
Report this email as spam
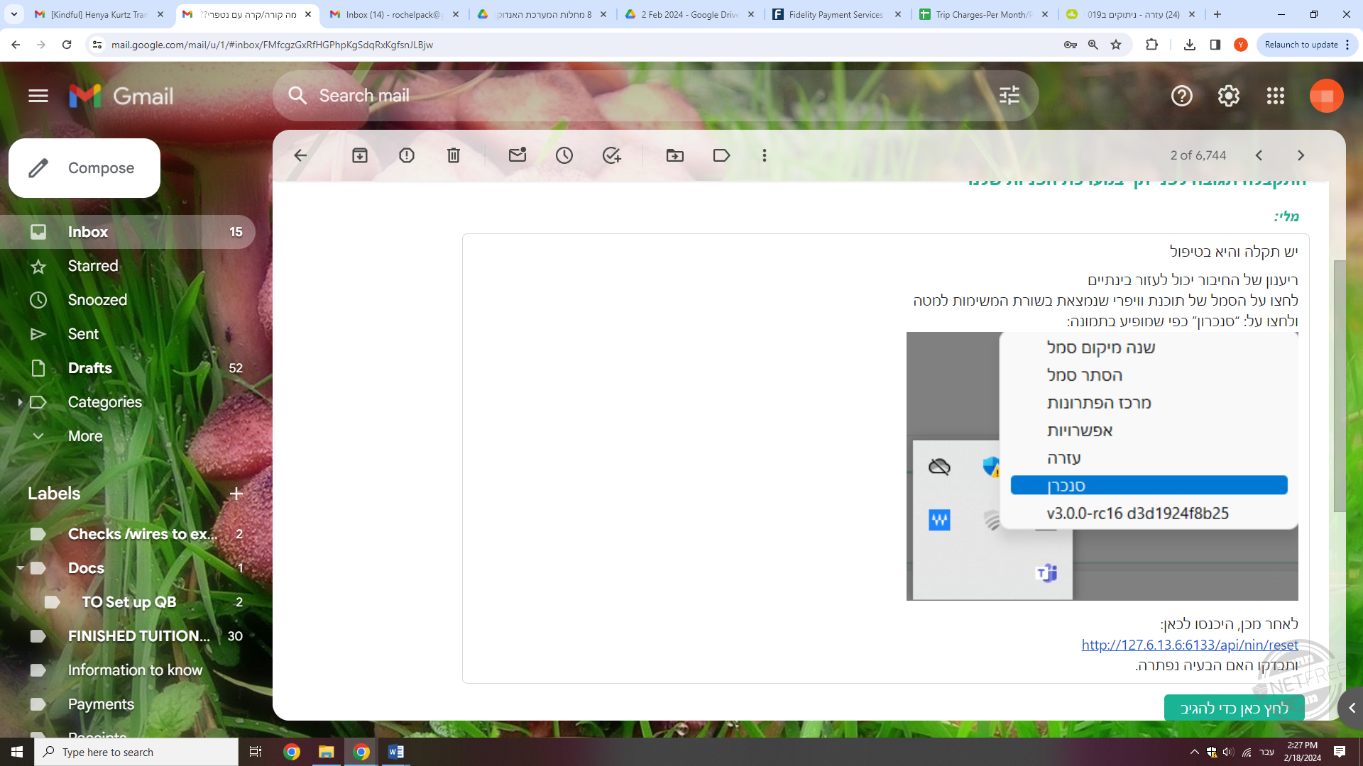[x=407, y=155]
